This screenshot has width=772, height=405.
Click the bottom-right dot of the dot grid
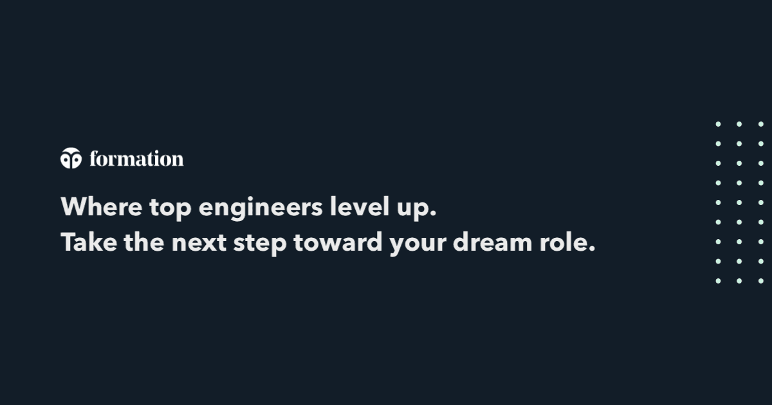[x=760, y=281]
